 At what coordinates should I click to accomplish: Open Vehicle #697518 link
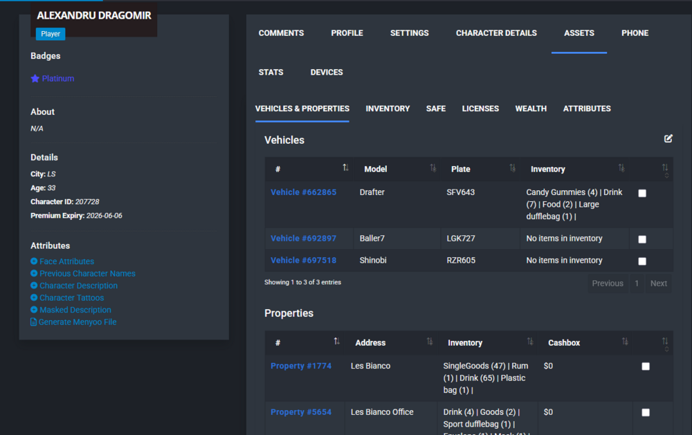pos(303,260)
